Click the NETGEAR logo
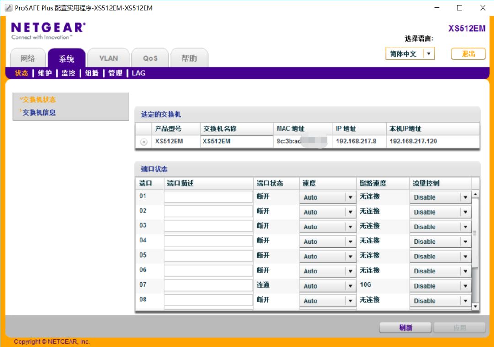 [48, 28]
